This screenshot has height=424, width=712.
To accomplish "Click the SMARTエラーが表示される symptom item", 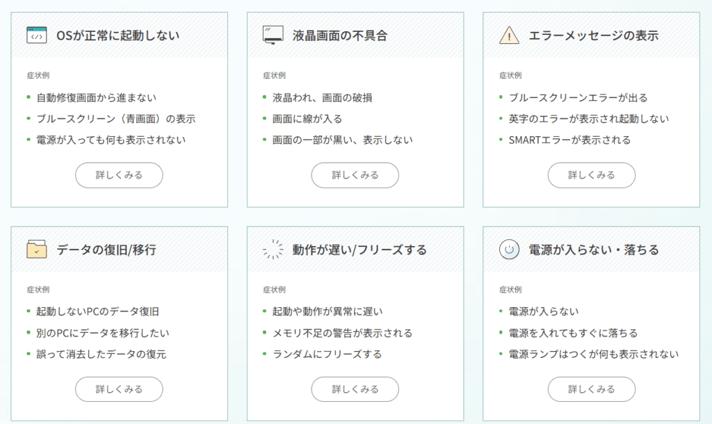I will click(569, 140).
